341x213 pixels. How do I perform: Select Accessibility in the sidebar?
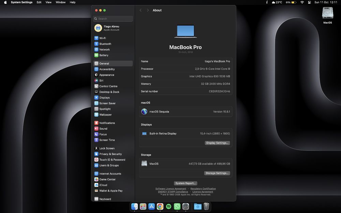113,69
